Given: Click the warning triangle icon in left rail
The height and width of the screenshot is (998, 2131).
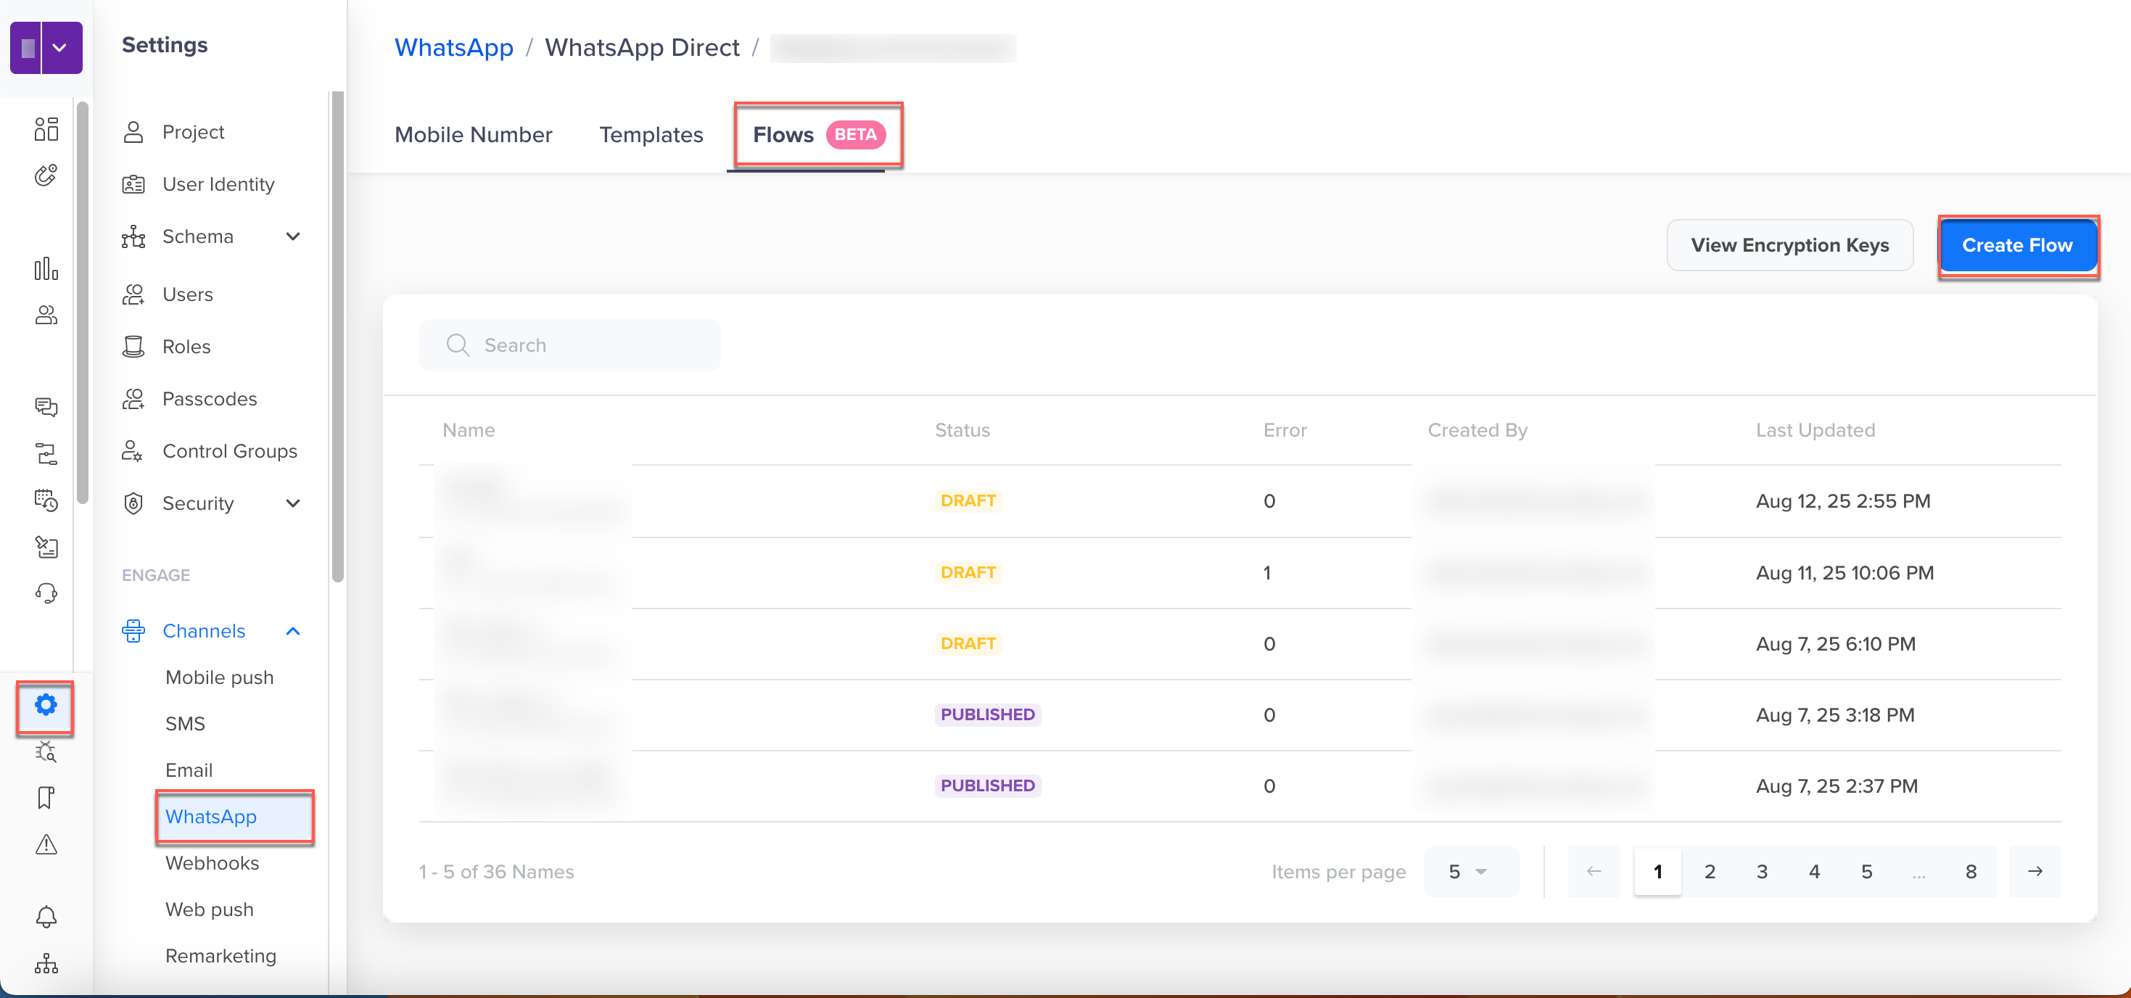Looking at the screenshot, I should pos(46,845).
